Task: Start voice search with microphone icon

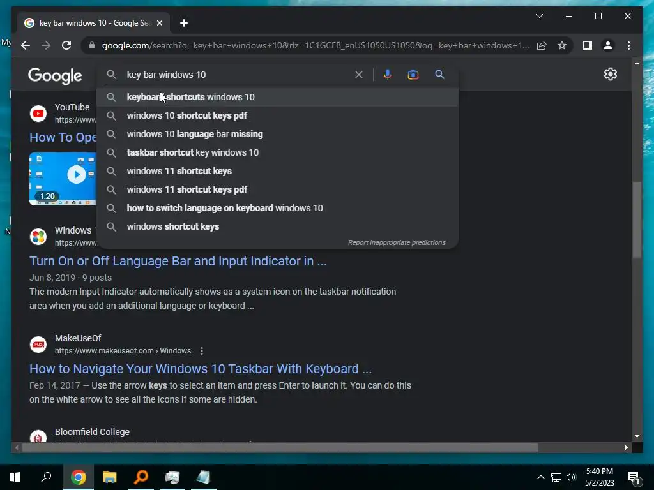Action: coord(388,75)
